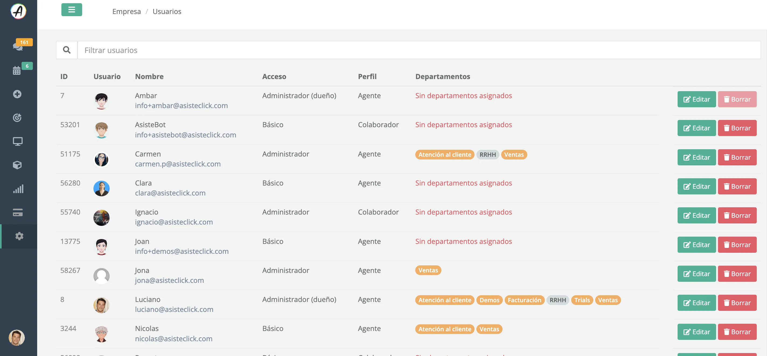Click Luciano's Trials tag
The image size is (767, 356).
pos(582,300)
